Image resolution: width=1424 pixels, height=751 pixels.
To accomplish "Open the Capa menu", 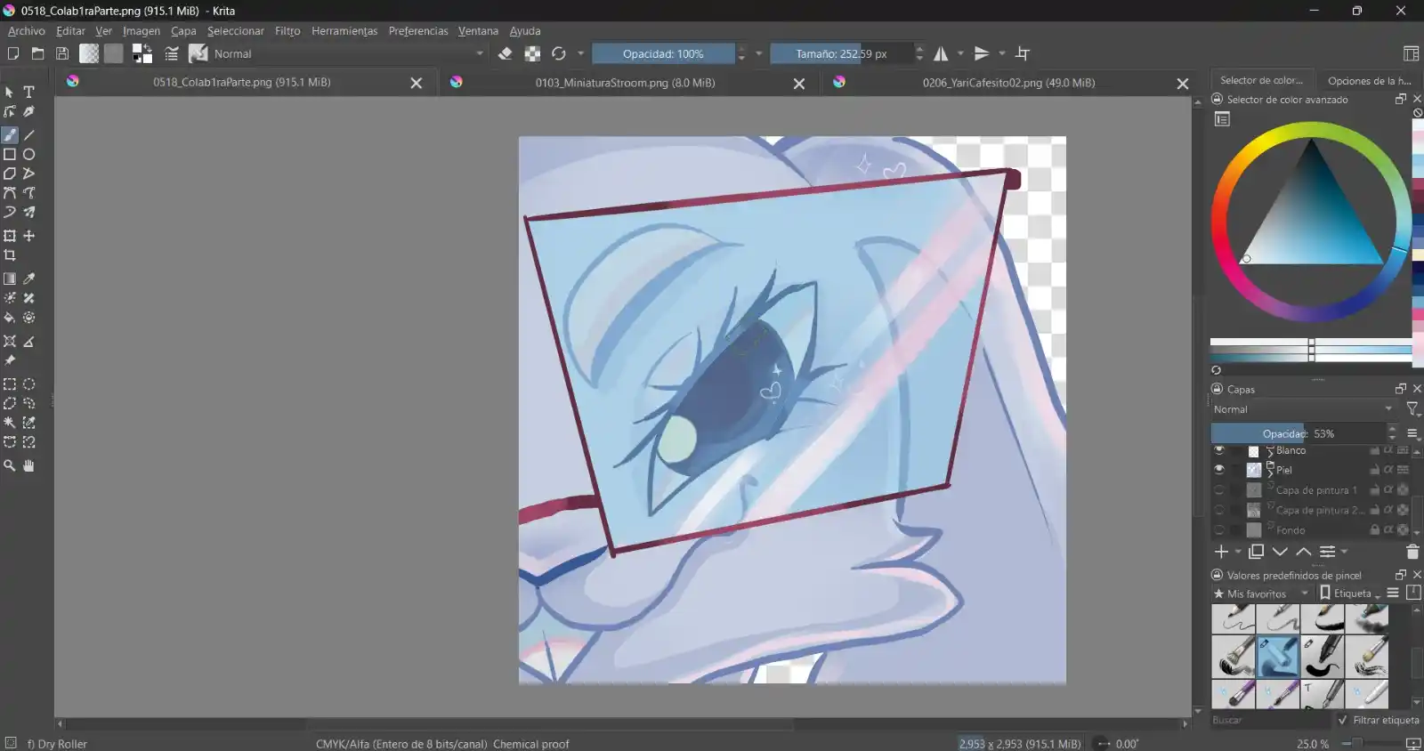I will point(183,31).
